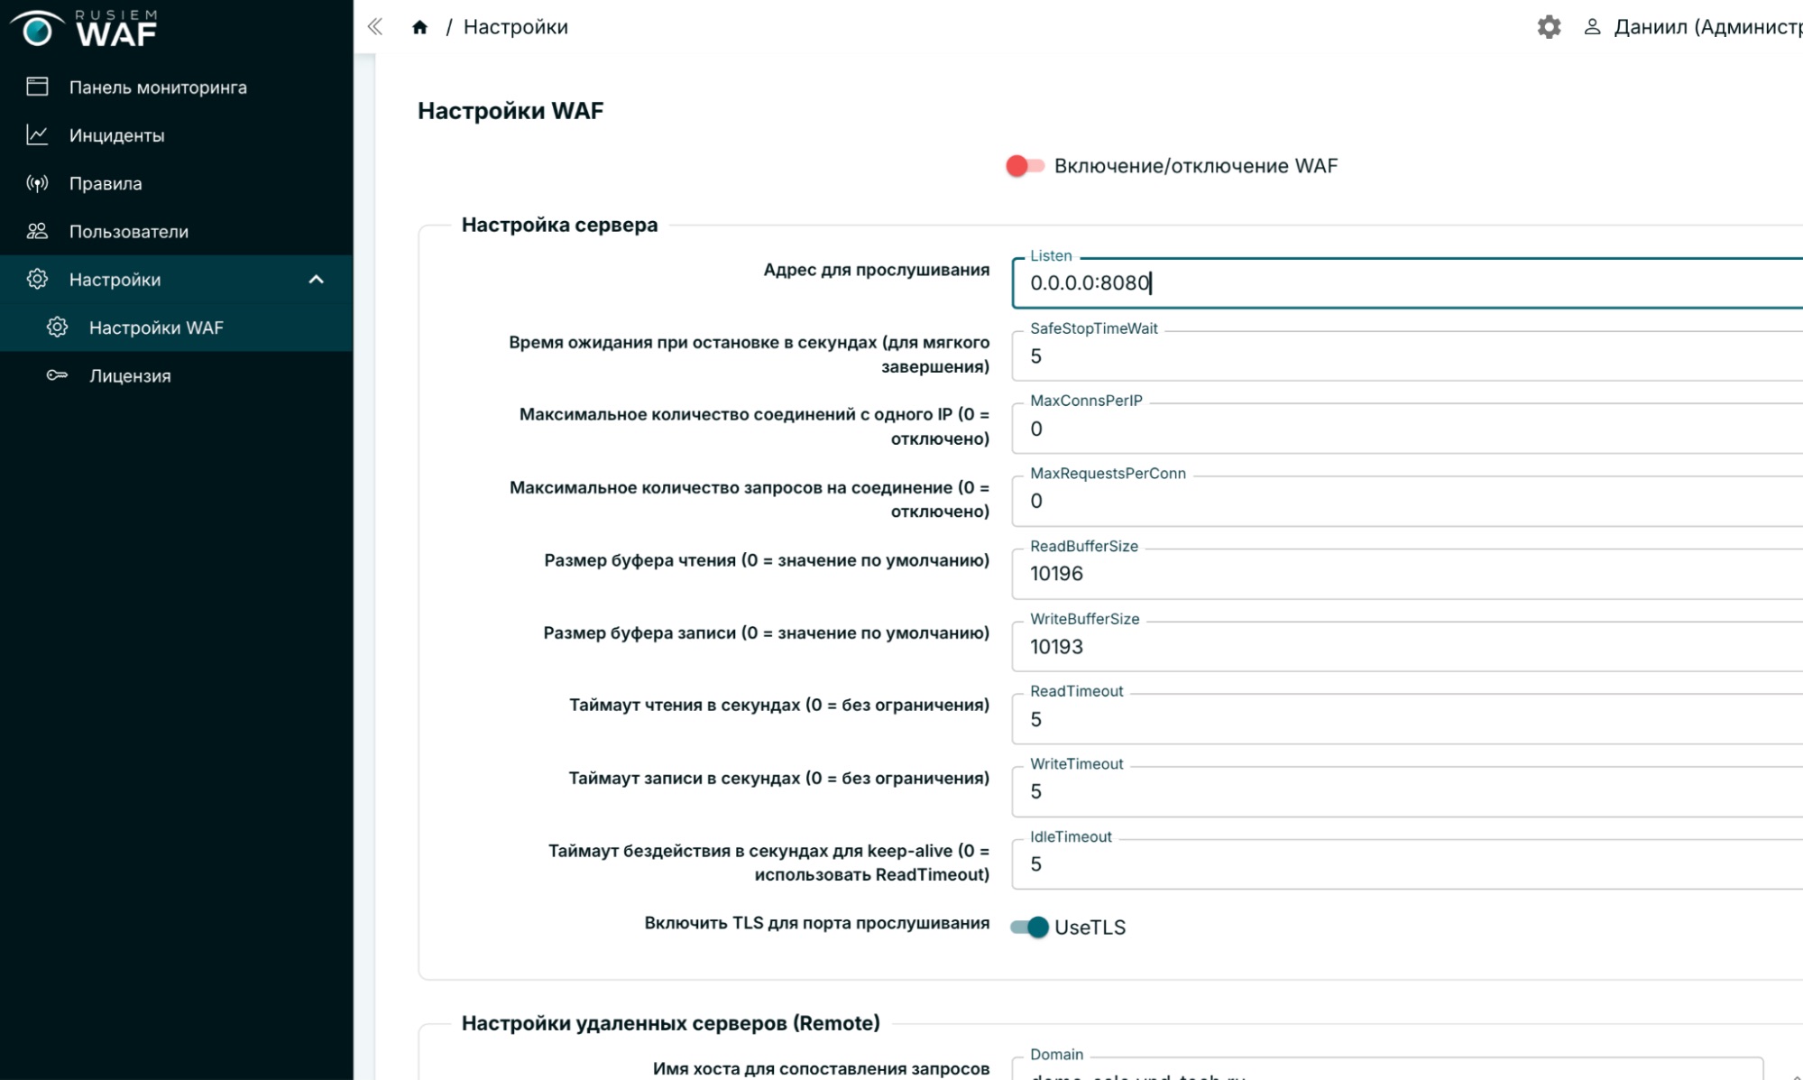The width and height of the screenshot is (1803, 1080).
Task: Click the Users people icon
Action: [37, 231]
